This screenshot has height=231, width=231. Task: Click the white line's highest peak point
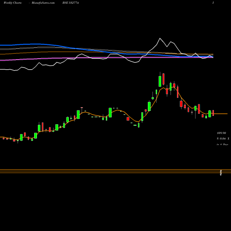pos(160,38)
